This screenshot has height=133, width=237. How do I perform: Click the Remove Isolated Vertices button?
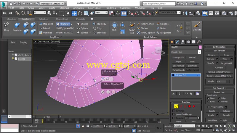[219, 72]
